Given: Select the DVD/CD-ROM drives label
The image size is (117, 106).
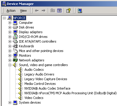Looking at the screenshot, I should pyautogui.click(x=33, y=37).
